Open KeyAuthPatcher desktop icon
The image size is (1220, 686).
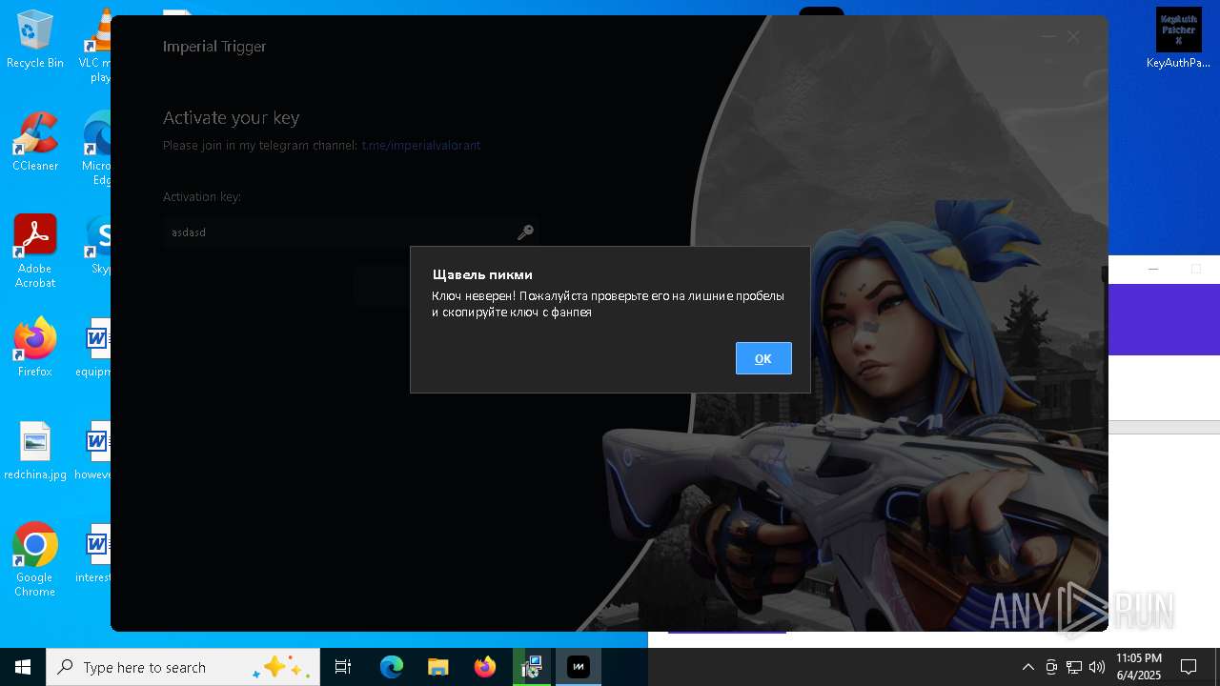click(x=1178, y=39)
